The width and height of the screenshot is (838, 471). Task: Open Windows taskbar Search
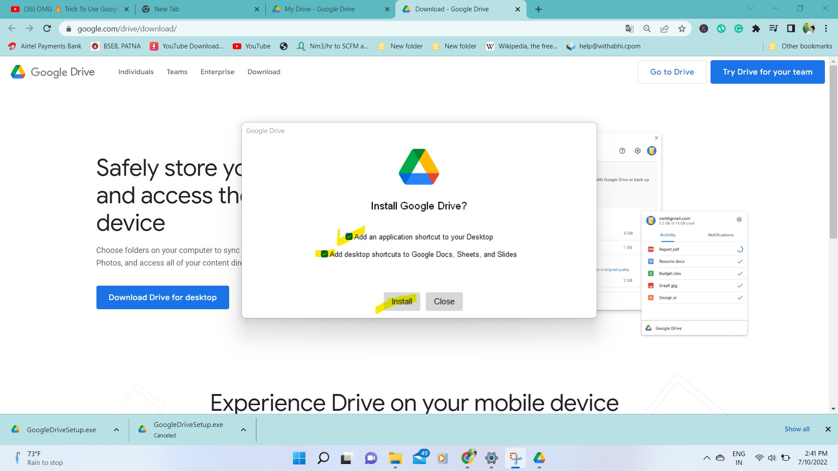[323, 458]
